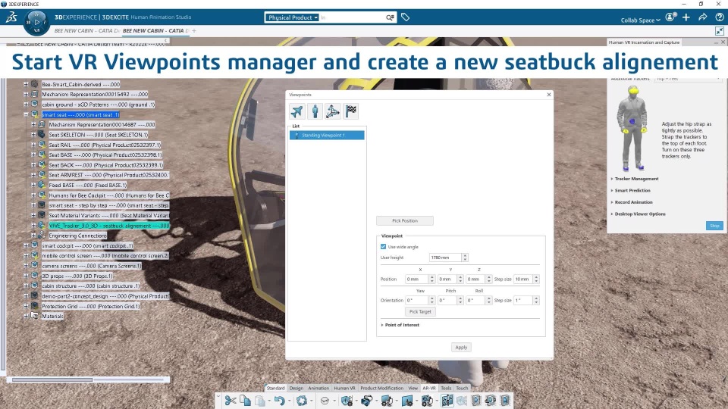The width and height of the screenshot is (728, 409).
Task: Select Standing Viewpoint 1 in the list
Action: coord(327,136)
